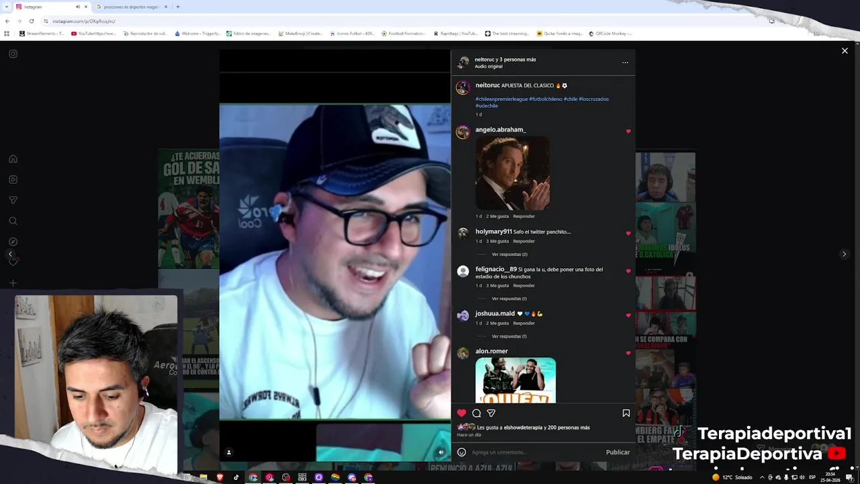
Task: Open the weather widget '12°C Soleado'
Action: [x=732, y=477]
